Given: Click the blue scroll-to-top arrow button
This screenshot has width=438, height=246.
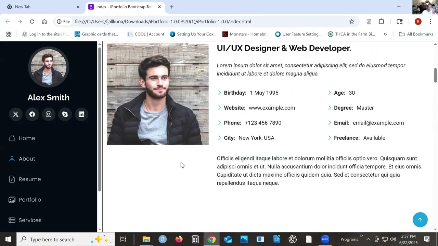Looking at the screenshot, I should coord(420,220).
